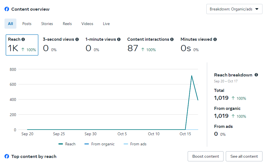Select the Content interactions metric card
The height and width of the screenshot is (165, 267).
[150, 45]
